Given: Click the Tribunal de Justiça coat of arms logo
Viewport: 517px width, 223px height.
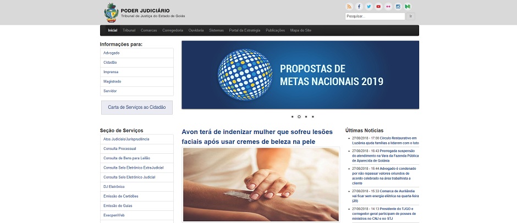Looking at the screenshot, I should [111, 13].
